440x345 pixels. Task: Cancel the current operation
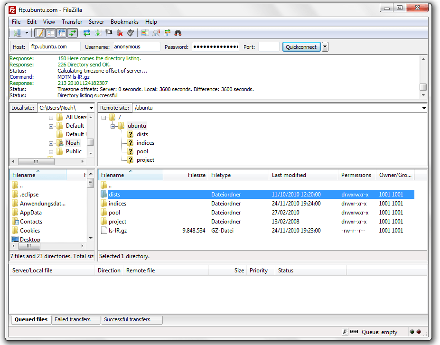point(109,32)
